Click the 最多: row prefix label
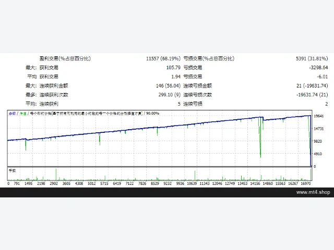 (x=31, y=95)
